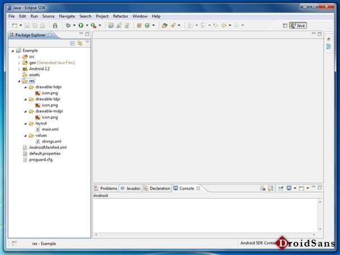Collapse the res folder
Screen dimensions: 340x255
click(19, 81)
